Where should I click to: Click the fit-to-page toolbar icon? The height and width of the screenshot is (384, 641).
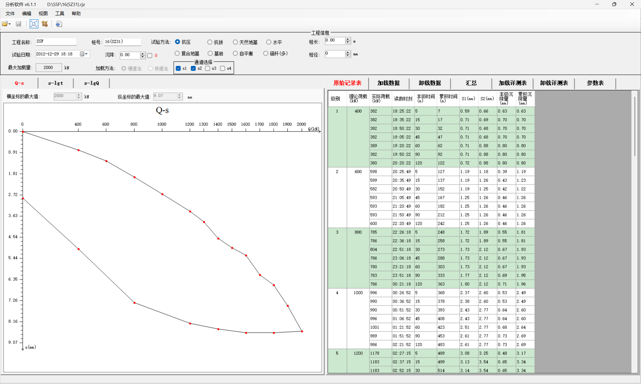pyautogui.click(x=34, y=24)
